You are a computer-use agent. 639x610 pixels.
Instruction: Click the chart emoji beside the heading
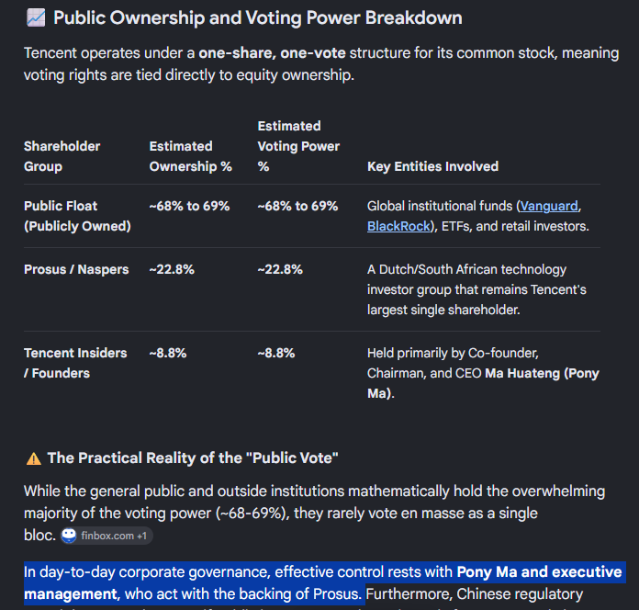(36, 18)
